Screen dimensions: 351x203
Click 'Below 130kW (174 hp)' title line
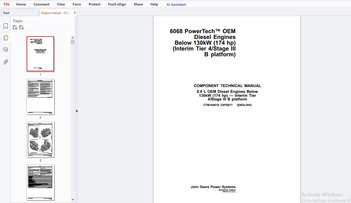click(205, 43)
